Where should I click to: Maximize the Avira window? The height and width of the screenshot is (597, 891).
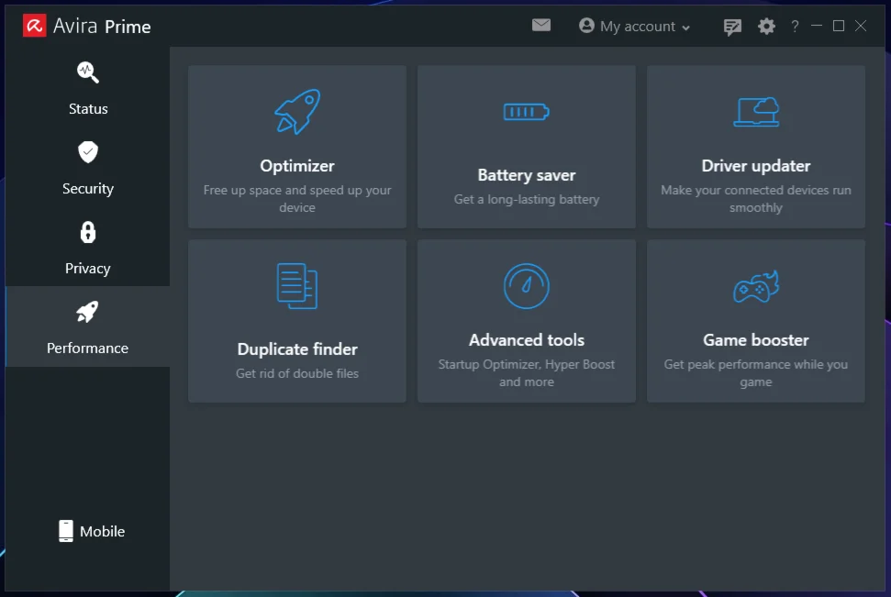click(x=838, y=26)
